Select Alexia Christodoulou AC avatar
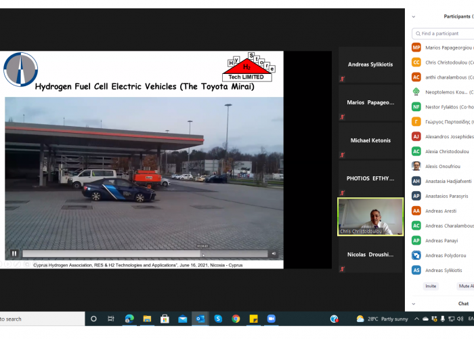474x339 pixels. click(416, 151)
